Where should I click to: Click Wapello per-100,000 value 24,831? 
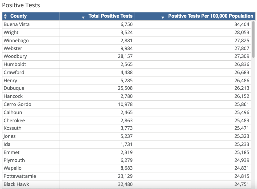pos(242,168)
